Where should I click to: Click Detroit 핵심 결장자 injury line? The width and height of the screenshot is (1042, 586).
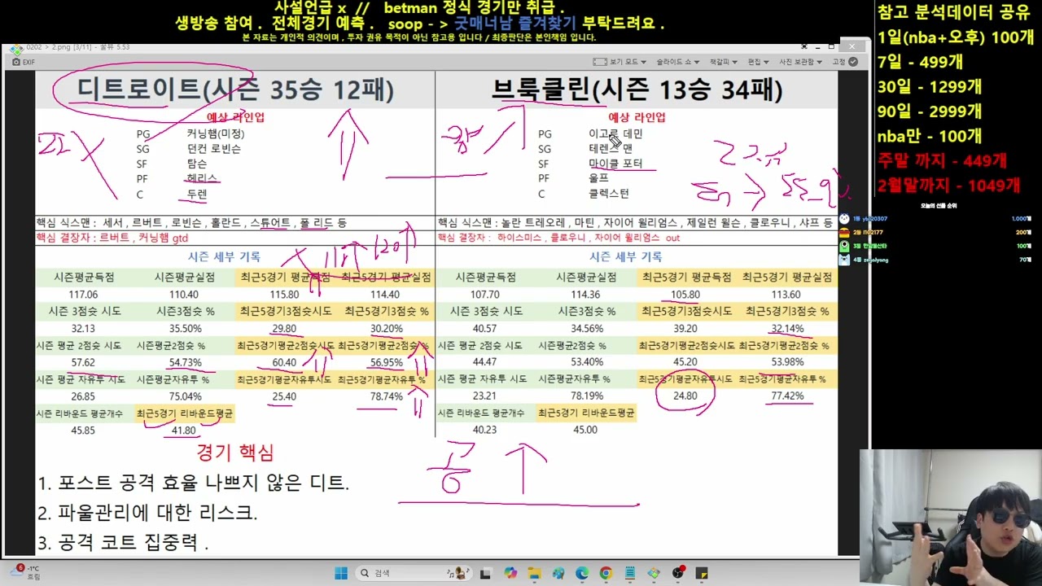[x=112, y=238]
